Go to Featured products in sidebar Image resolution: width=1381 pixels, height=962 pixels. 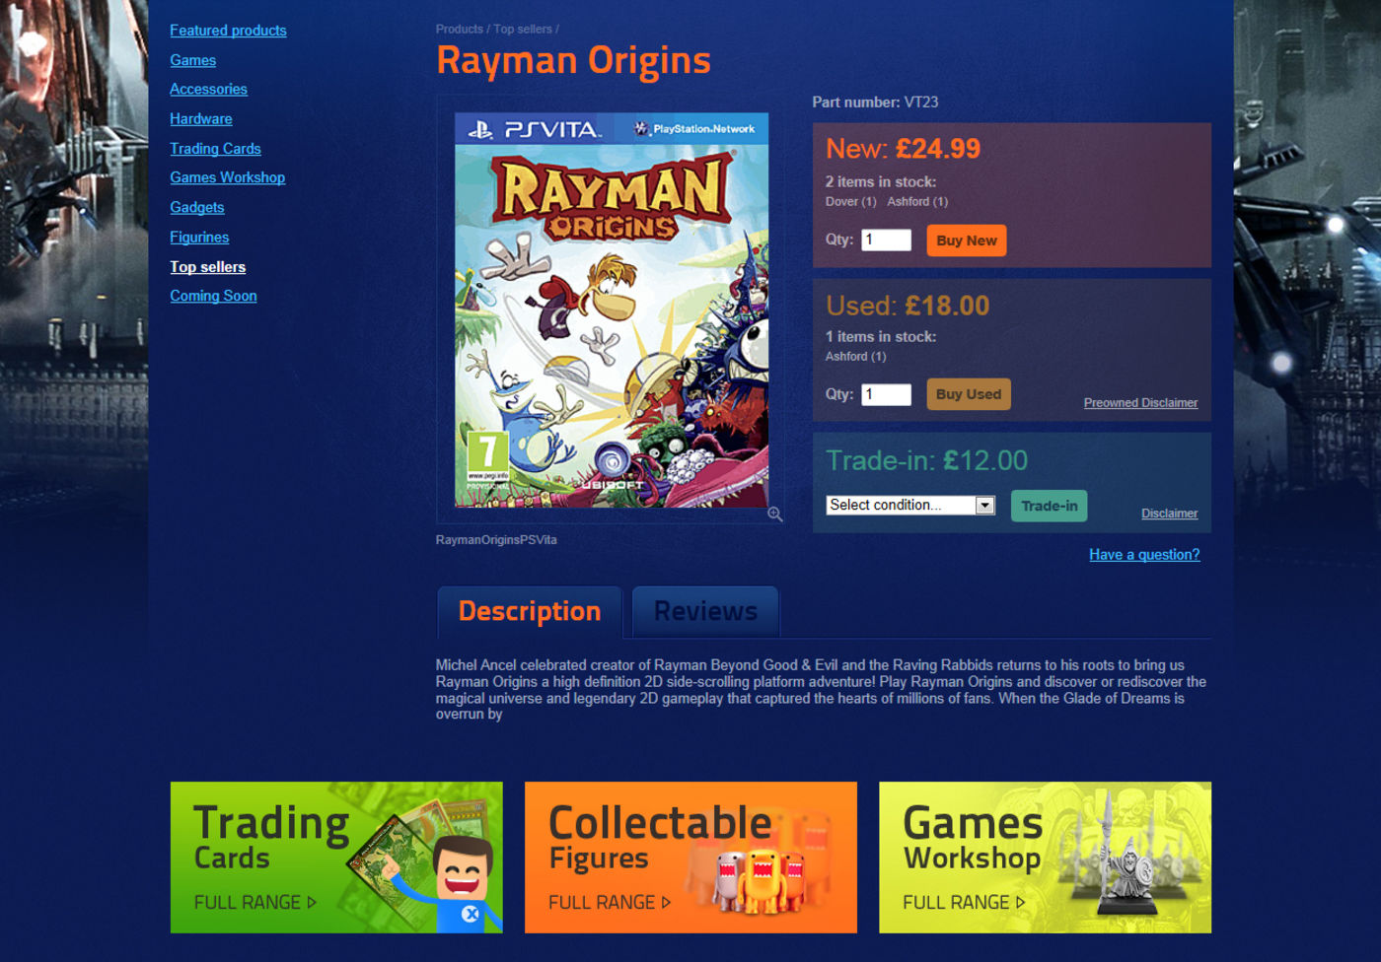(x=228, y=31)
